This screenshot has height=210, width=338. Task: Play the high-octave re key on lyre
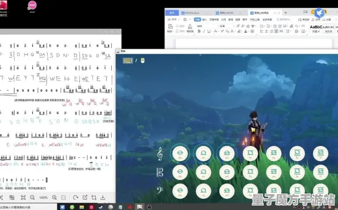coord(203,153)
